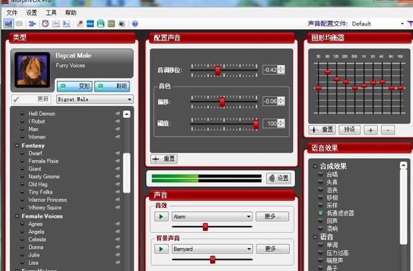The width and height of the screenshot is (413, 271).
Task: Collapse the Fantasy voice group
Action: [x=17, y=146]
